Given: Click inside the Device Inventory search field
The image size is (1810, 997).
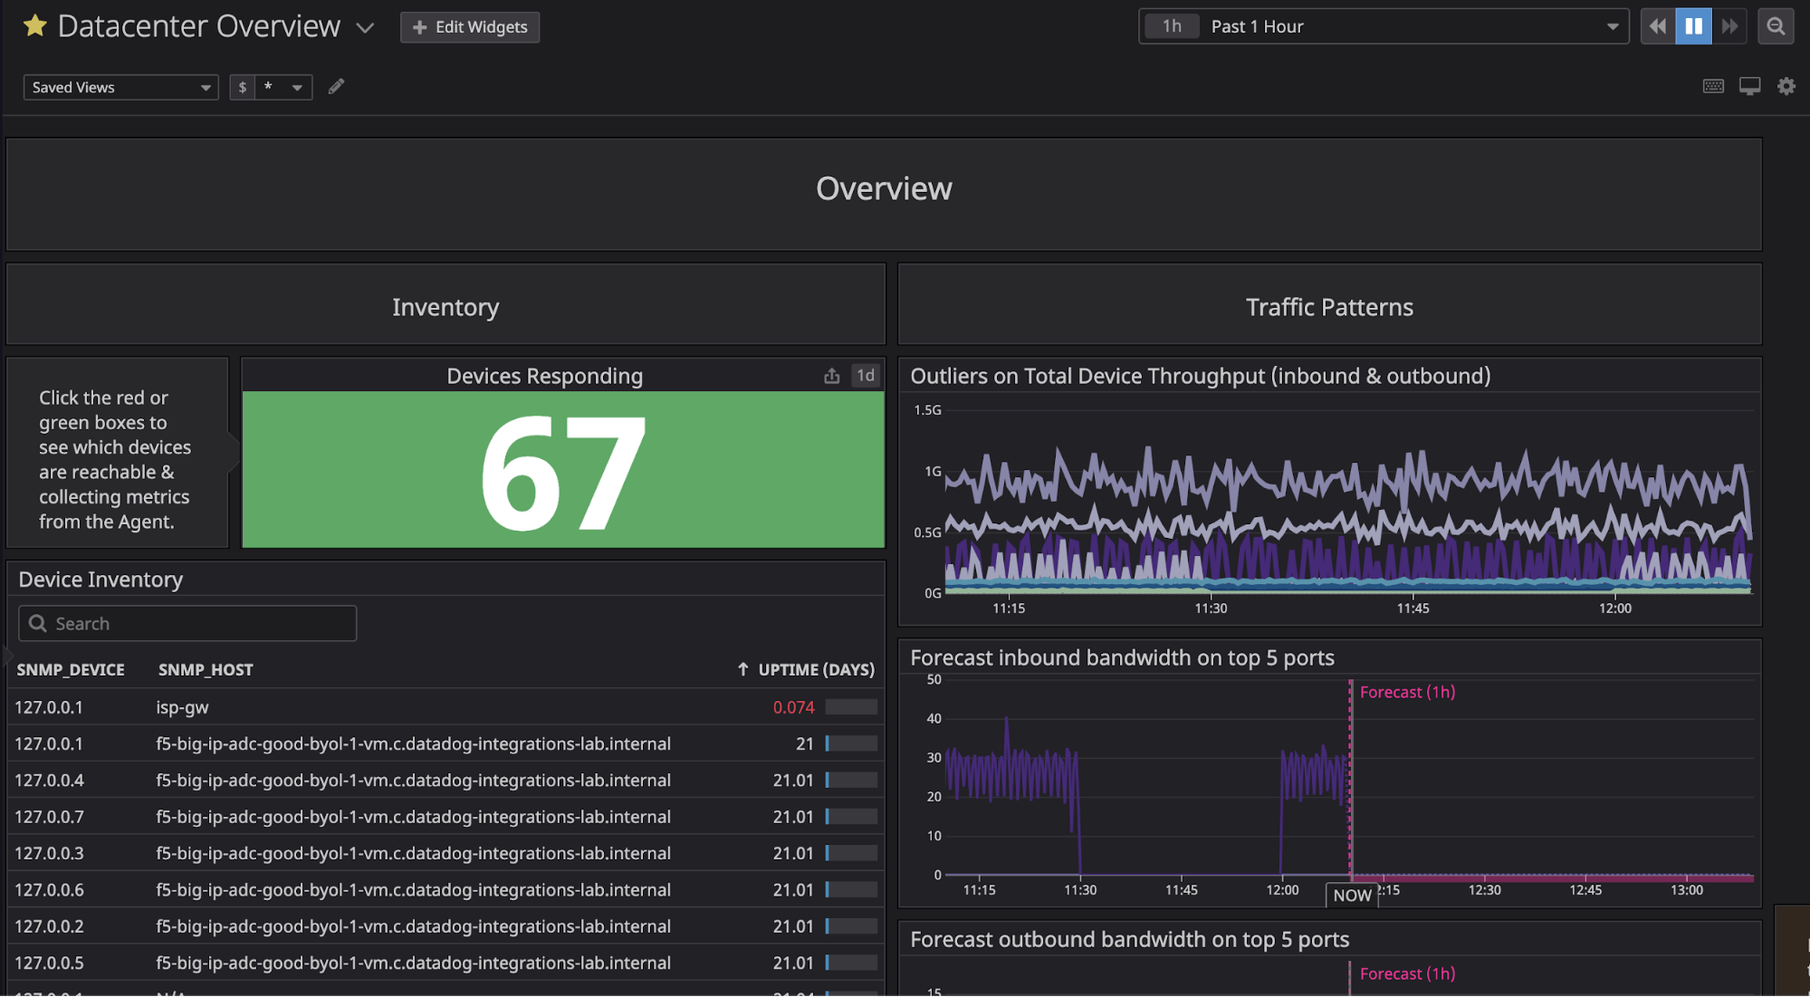Looking at the screenshot, I should [x=186, y=623].
